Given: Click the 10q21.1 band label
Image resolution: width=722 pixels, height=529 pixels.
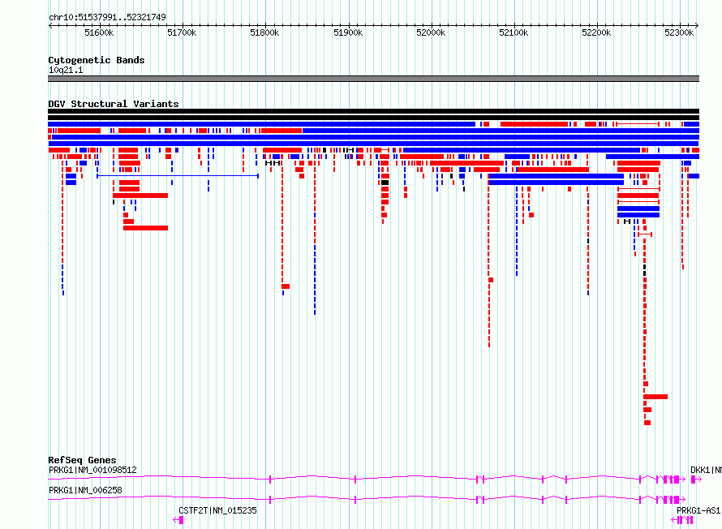Looking at the screenshot, I should (x=66, y=70).
